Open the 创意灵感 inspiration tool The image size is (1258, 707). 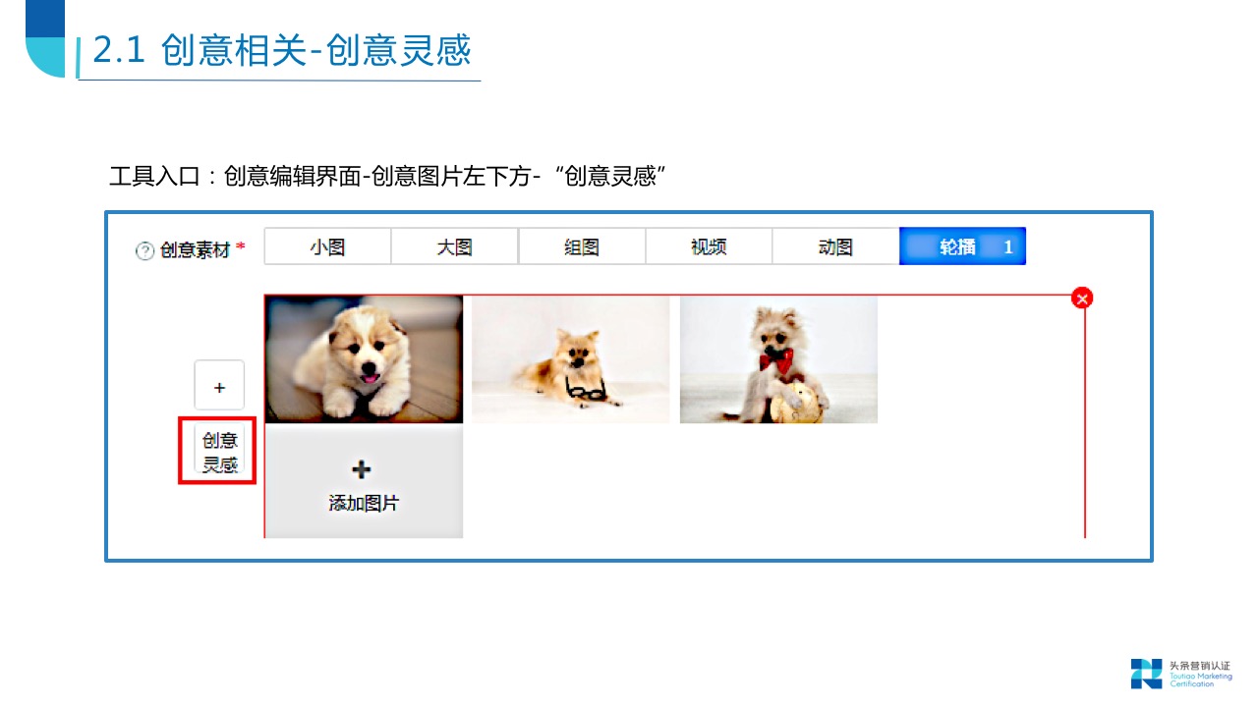220,452
